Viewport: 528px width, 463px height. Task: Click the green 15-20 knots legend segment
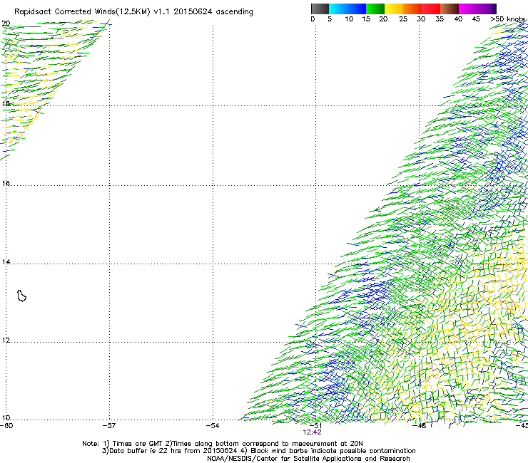[x=375, y=9]
